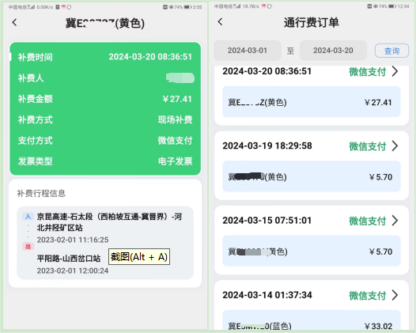Open the ¥27.41 yellow plate order card
The width and height of the screenshot is (416, 333).
[x=312, y=102]
